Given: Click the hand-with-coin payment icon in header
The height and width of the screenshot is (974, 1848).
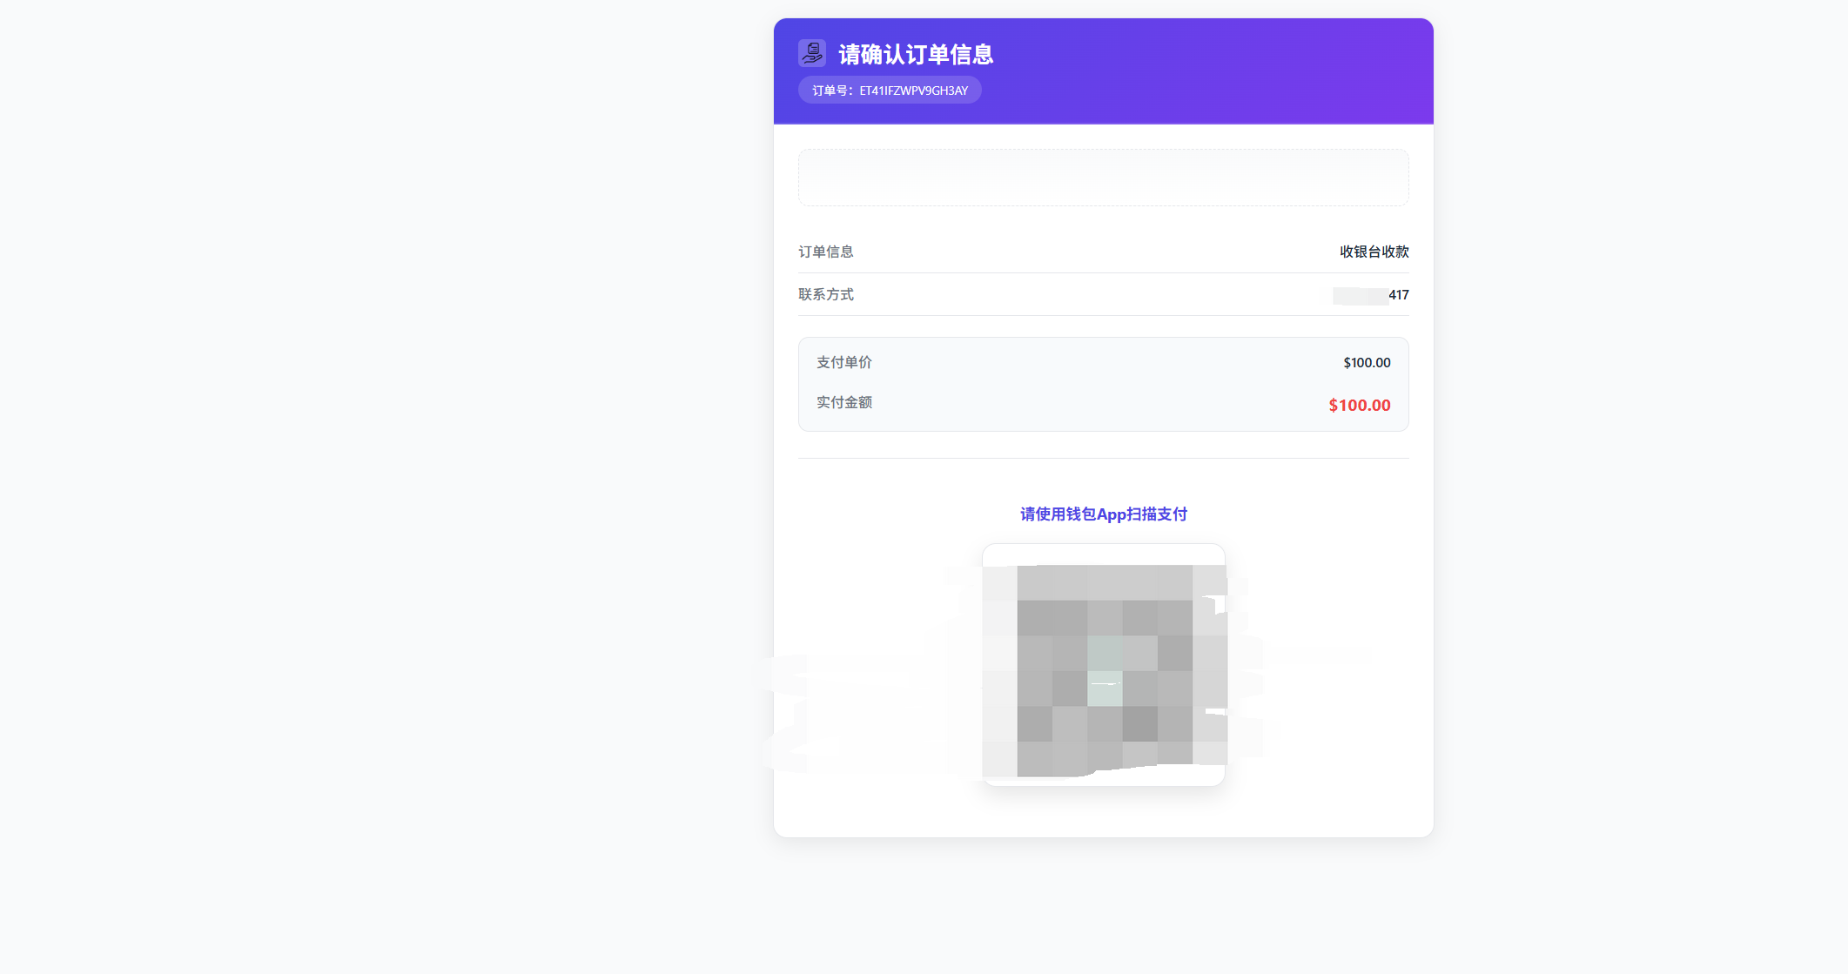Looking at the screenshot, I should (811, 53).
